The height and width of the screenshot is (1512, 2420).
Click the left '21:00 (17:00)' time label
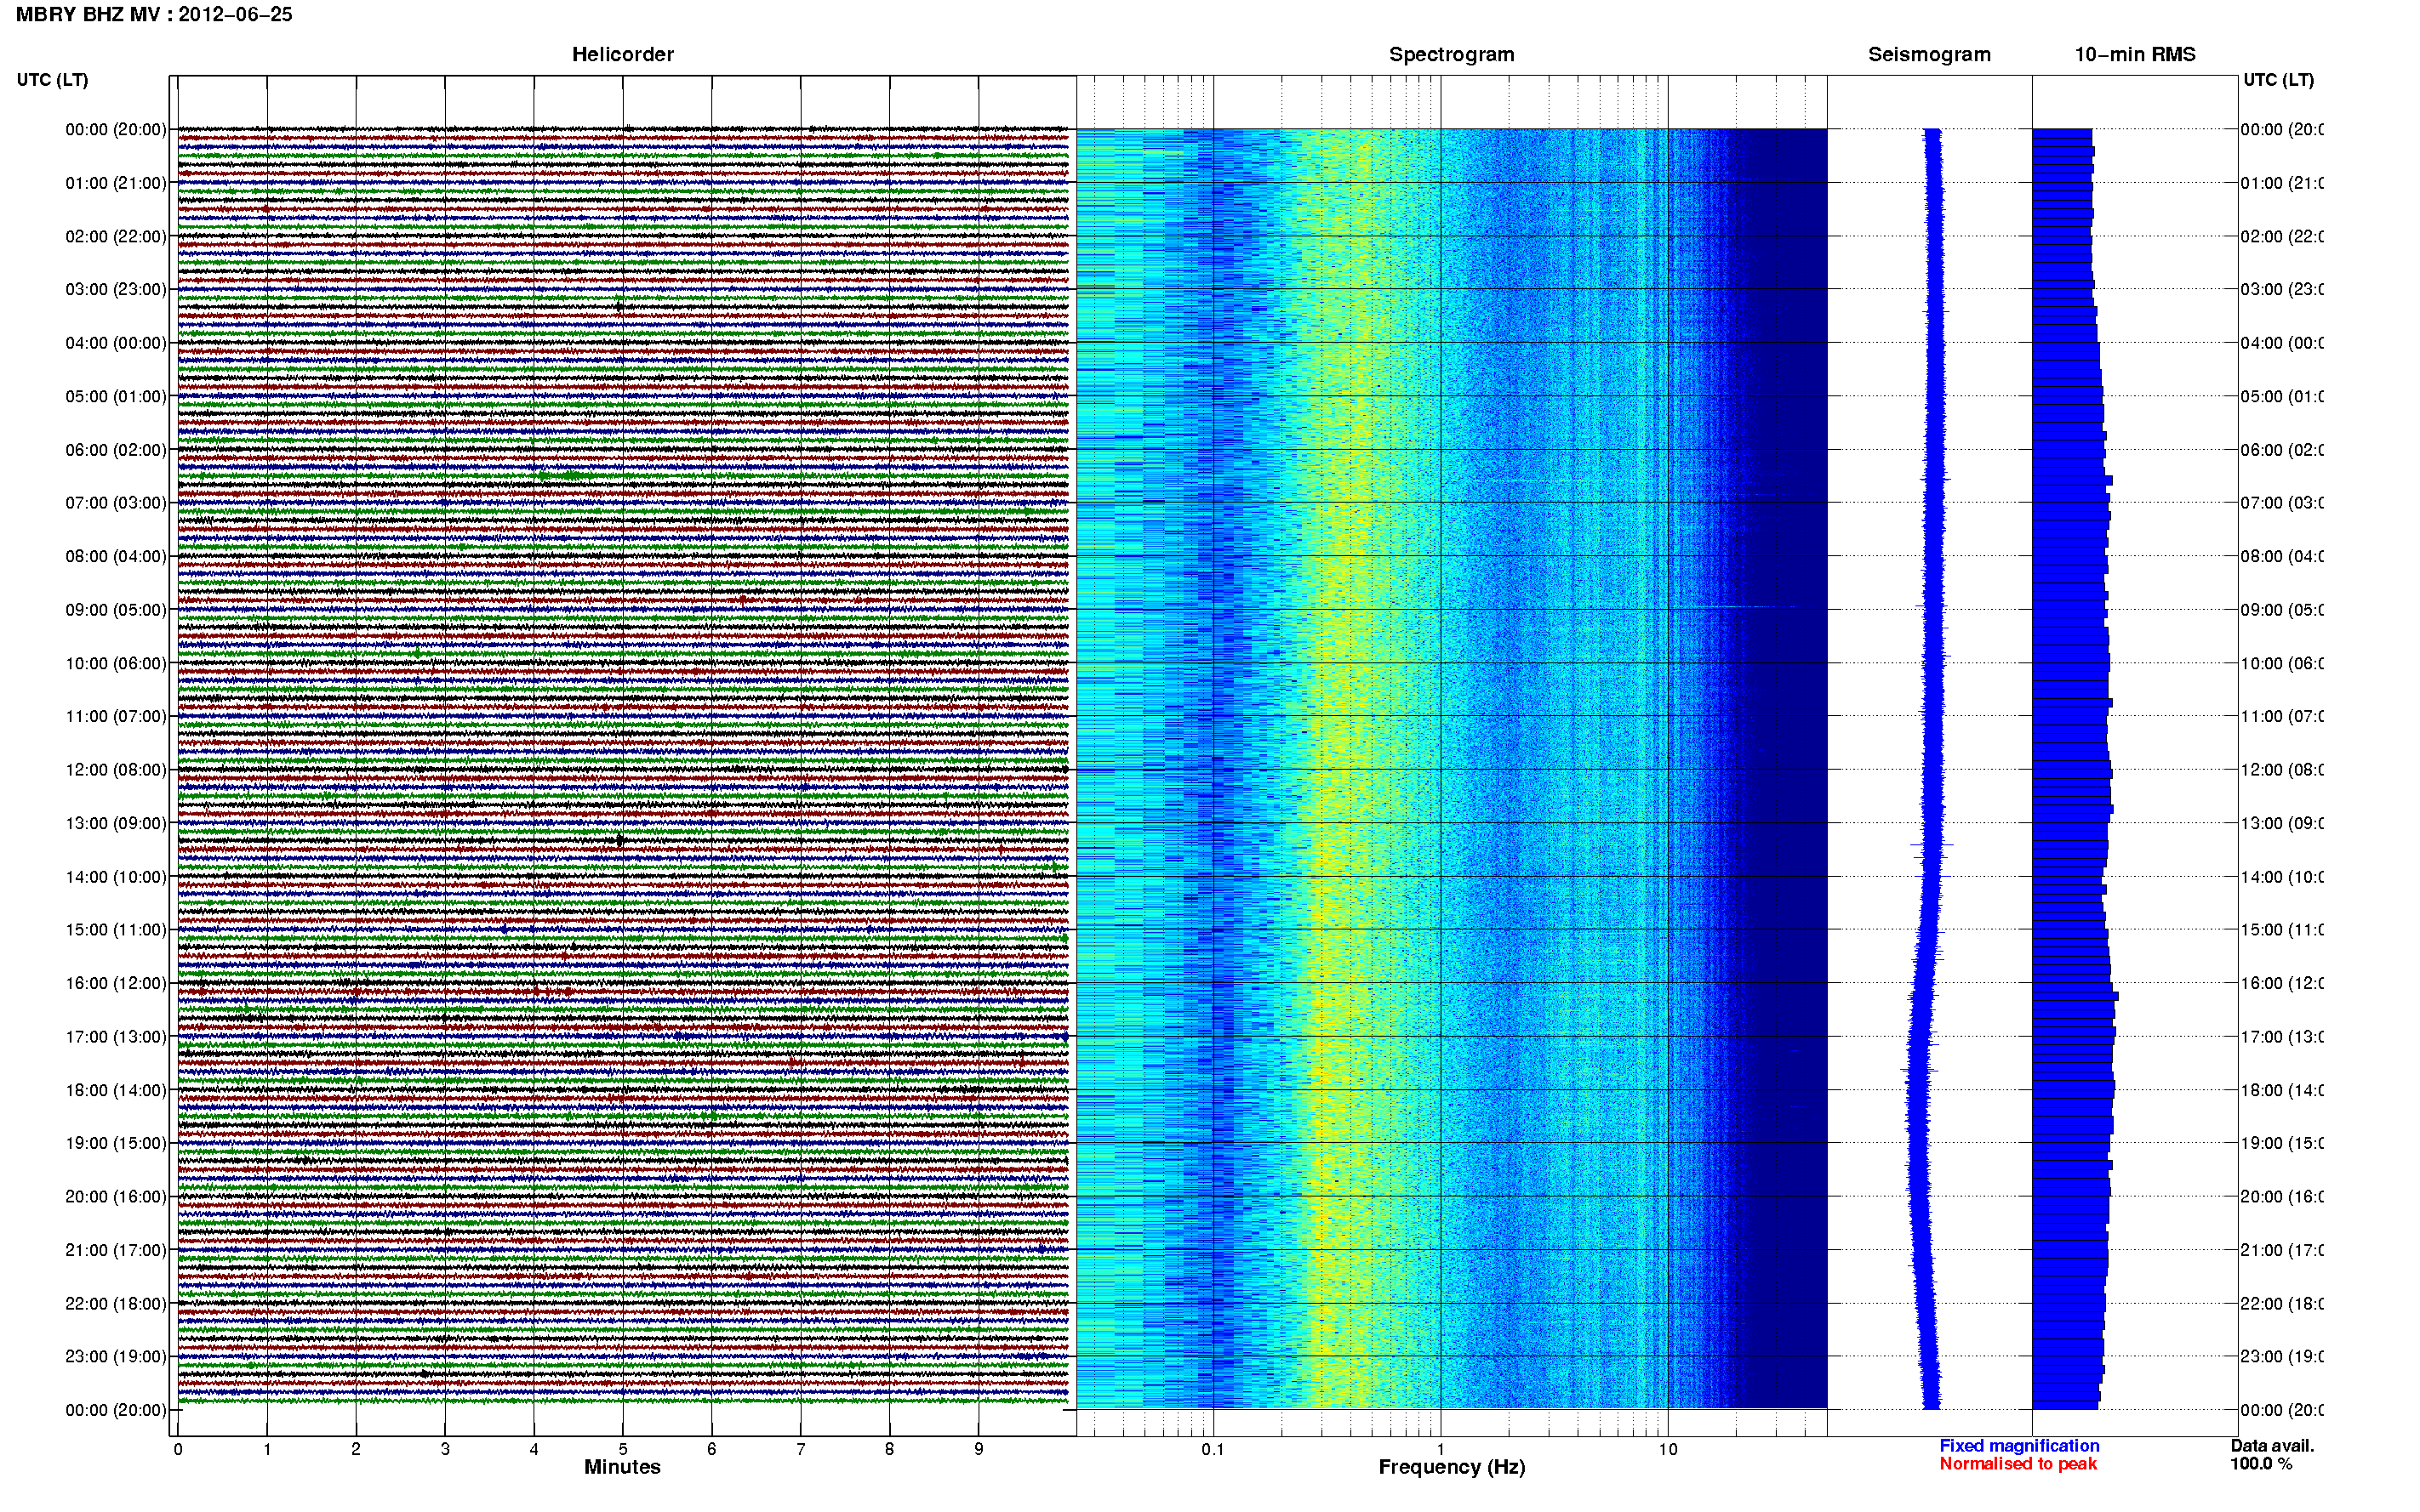click(116, 1250)
